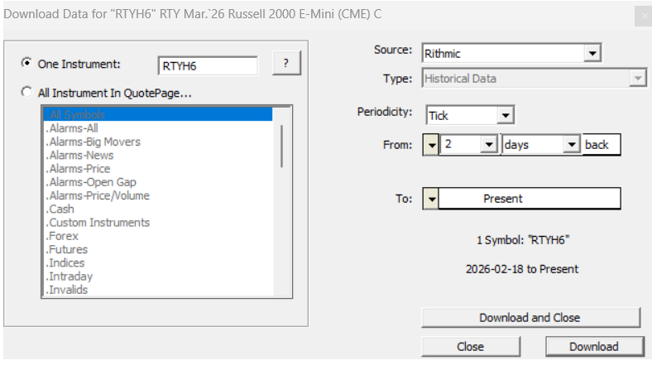Open the days unit dropdown
This screenshot has width=652, height=370.
click(572, 145)
